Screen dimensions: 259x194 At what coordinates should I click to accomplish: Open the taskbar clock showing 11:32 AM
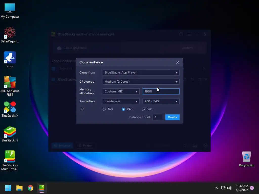[x=242, y=188]
